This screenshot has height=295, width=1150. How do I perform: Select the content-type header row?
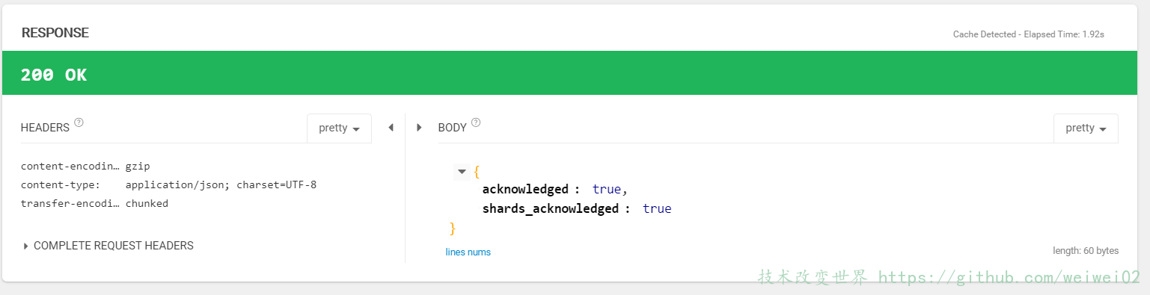(x=169, y=184)
